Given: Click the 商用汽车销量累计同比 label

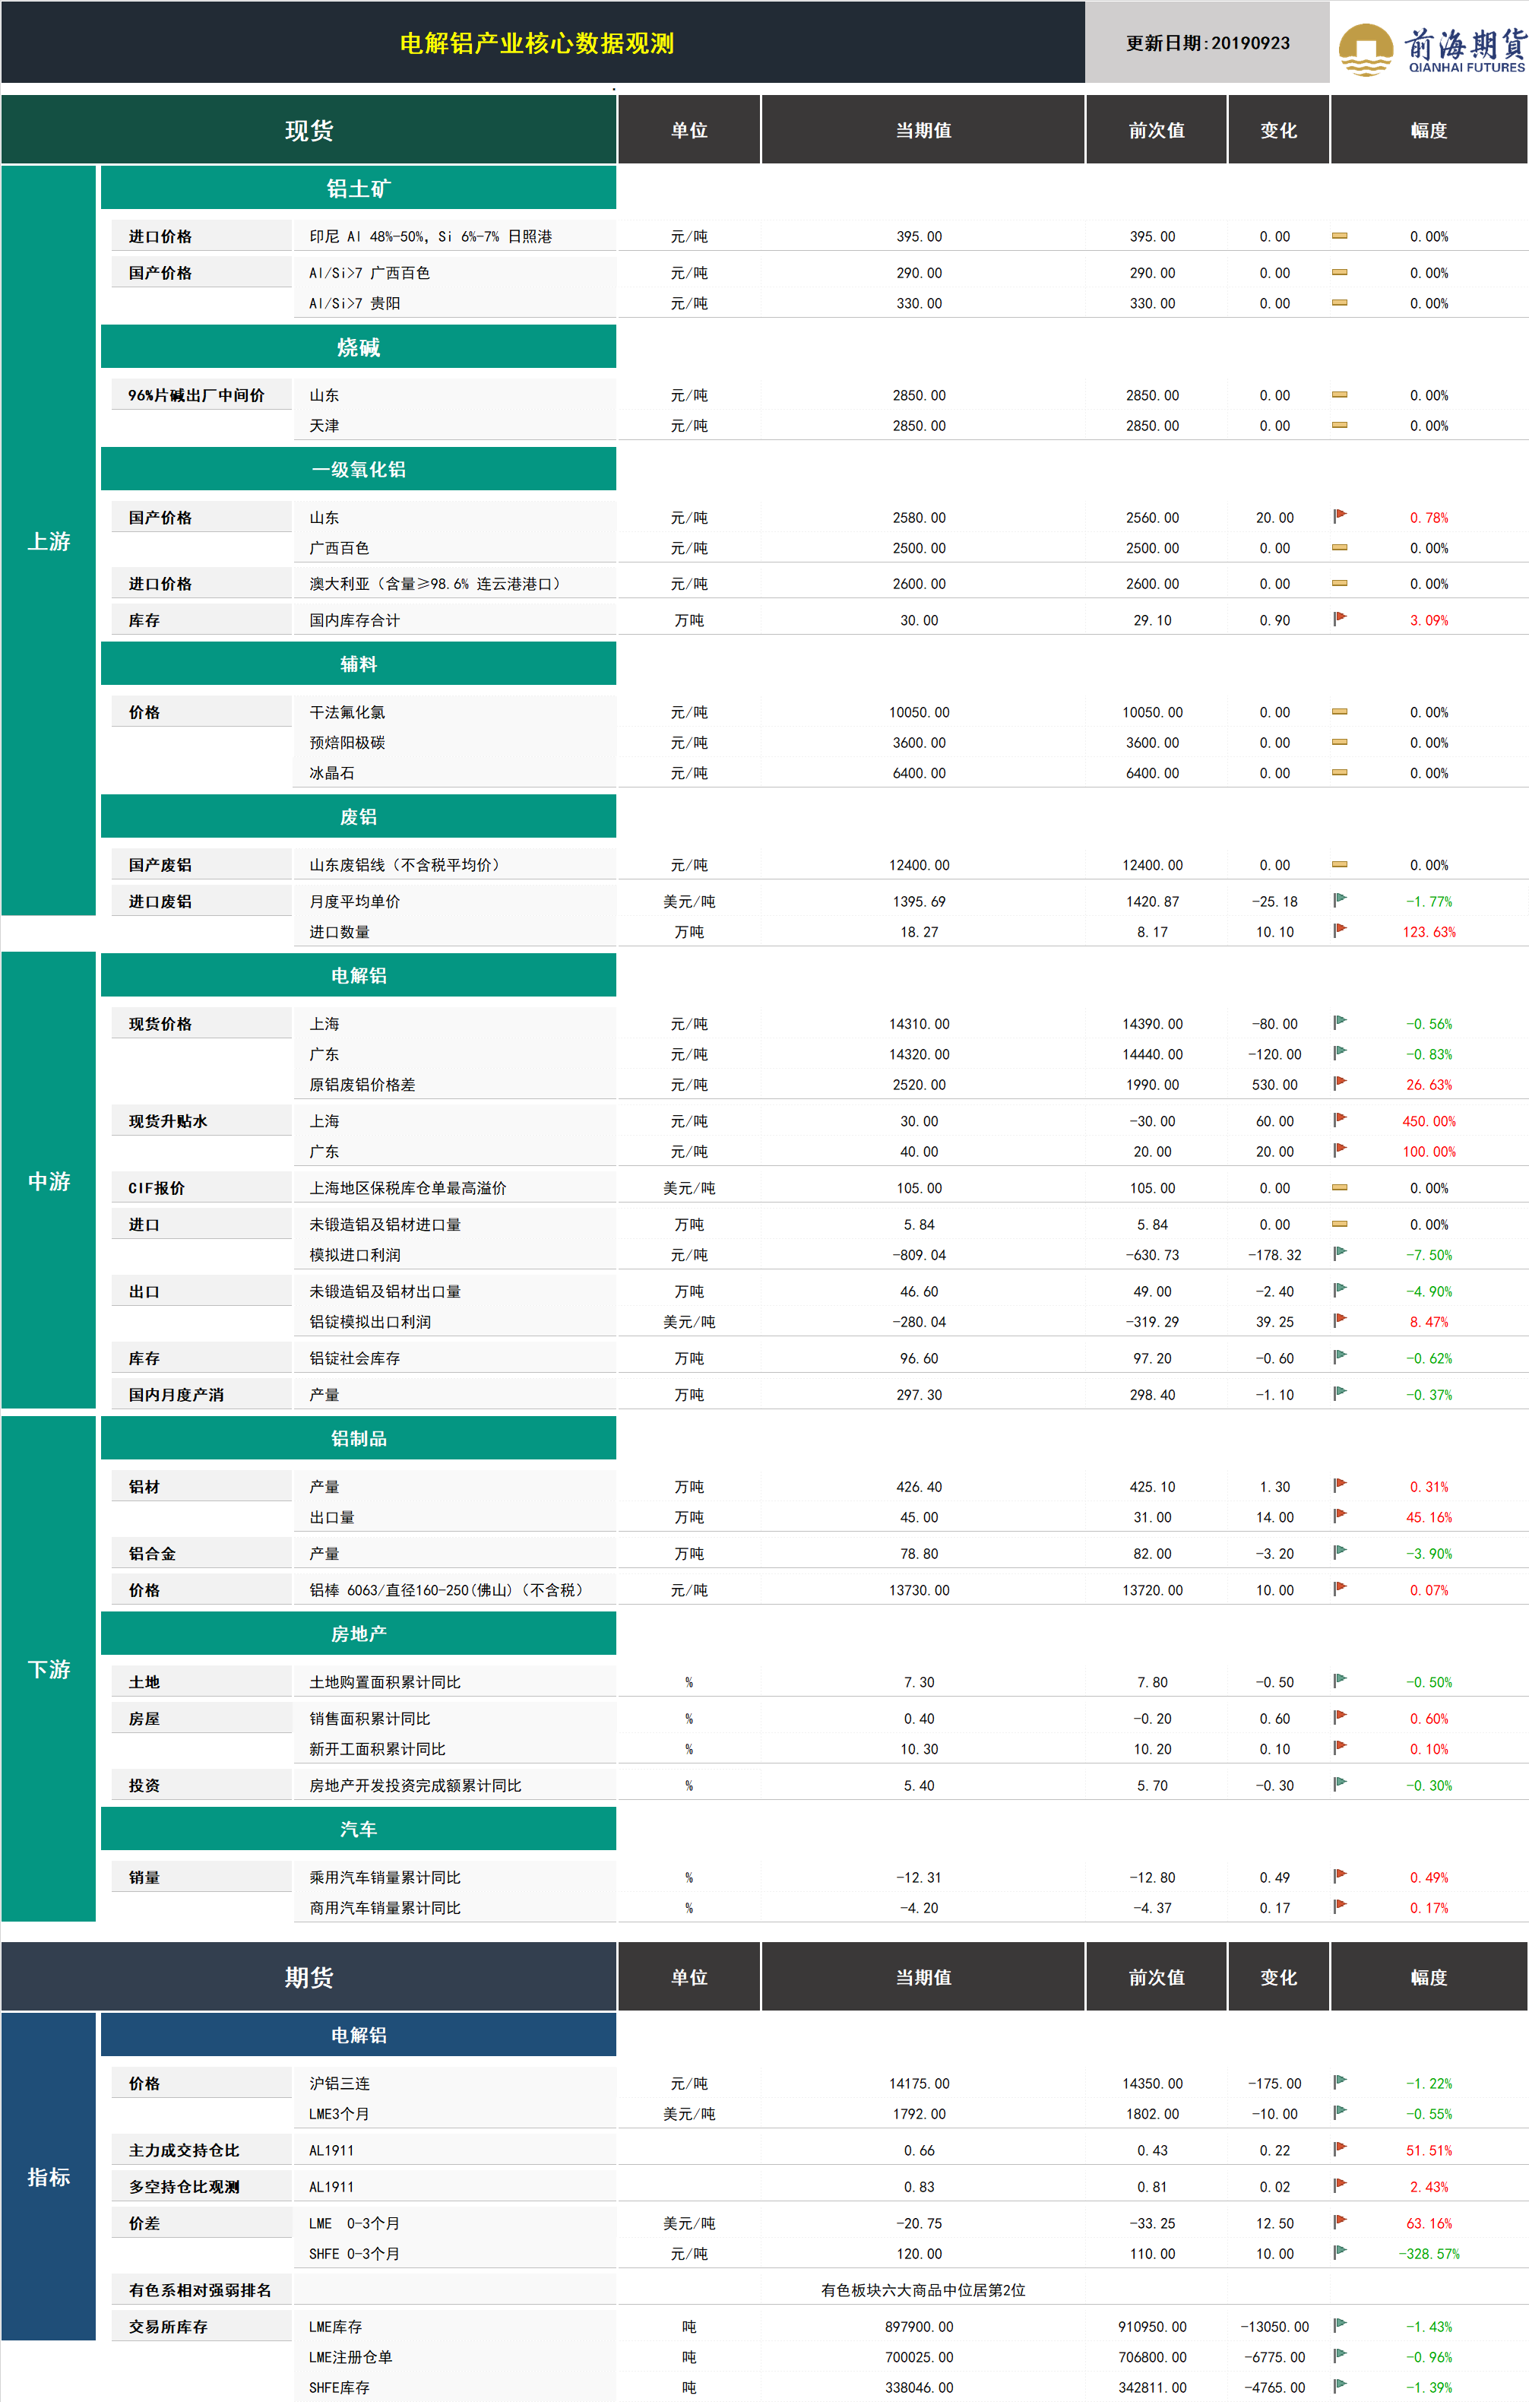Looking at the screenshot, I should tap(385, 1907).
